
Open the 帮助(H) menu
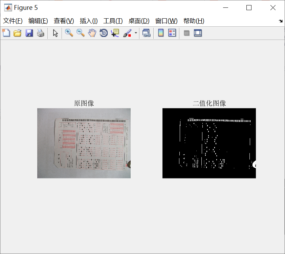(194, 21)
